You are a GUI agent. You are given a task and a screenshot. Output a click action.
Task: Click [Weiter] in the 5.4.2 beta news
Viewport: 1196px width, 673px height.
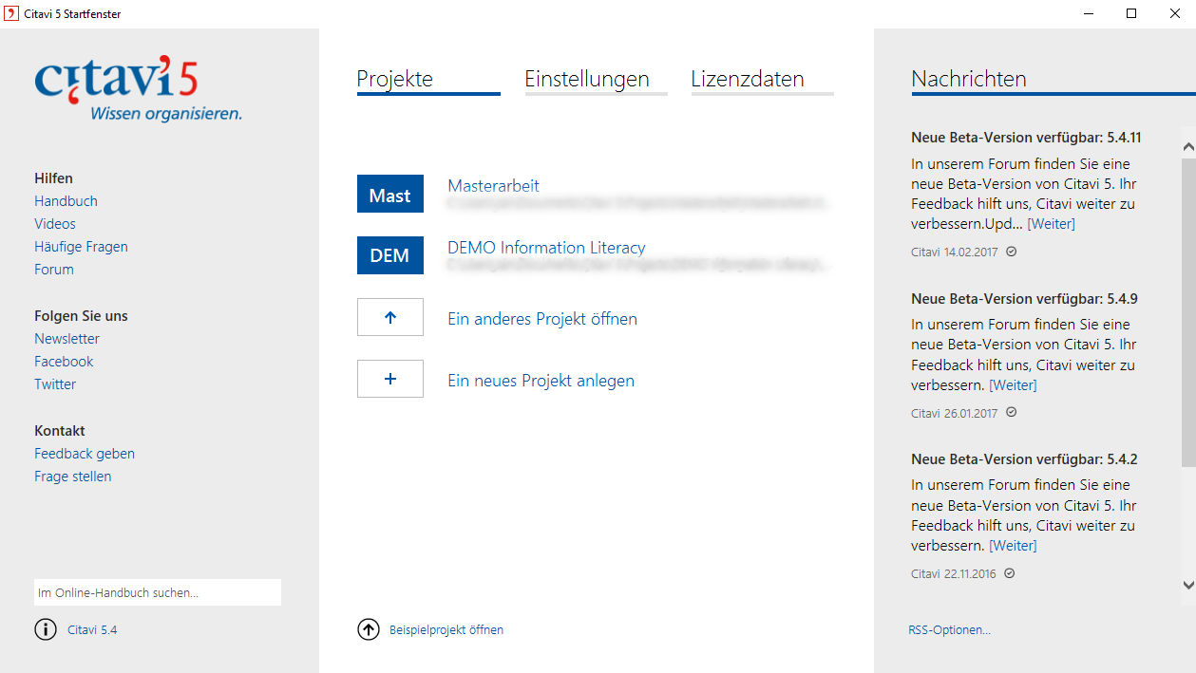(x=1013, y=546)
